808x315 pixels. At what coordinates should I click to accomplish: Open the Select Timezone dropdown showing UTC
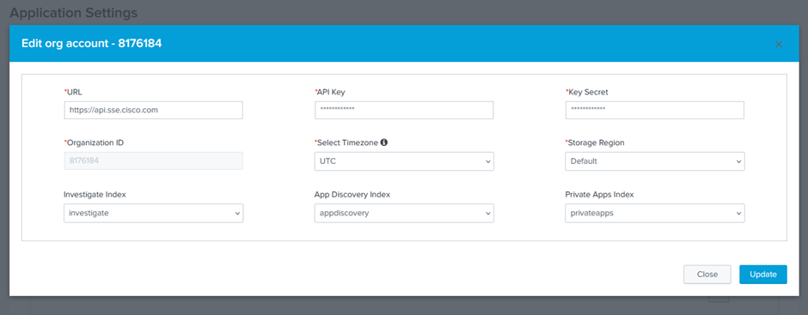point(404,161)
